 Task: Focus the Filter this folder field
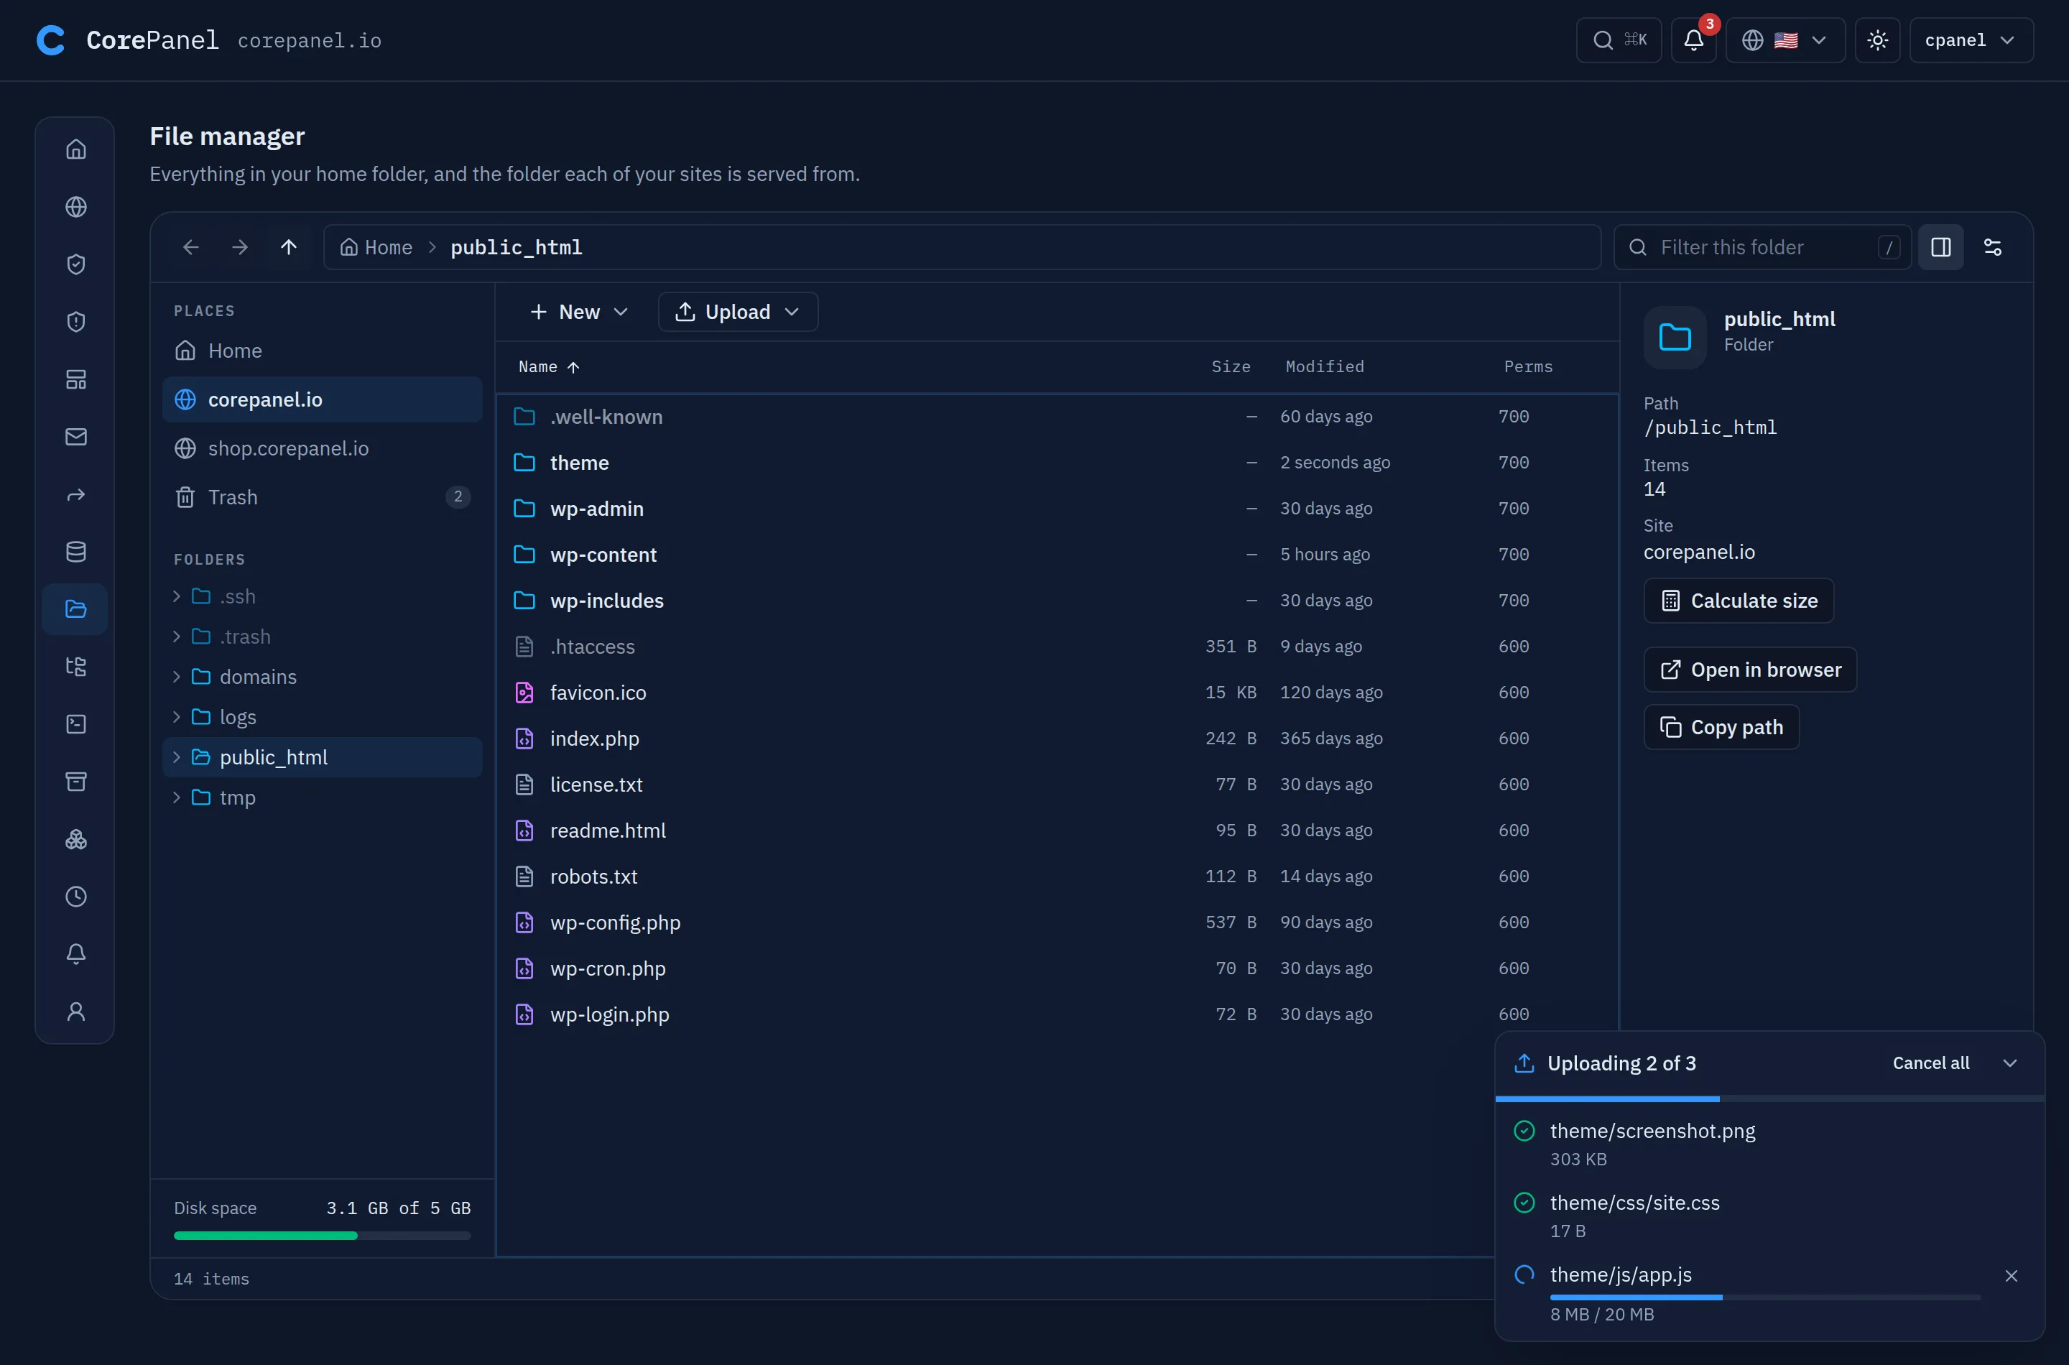(1762, 247)
